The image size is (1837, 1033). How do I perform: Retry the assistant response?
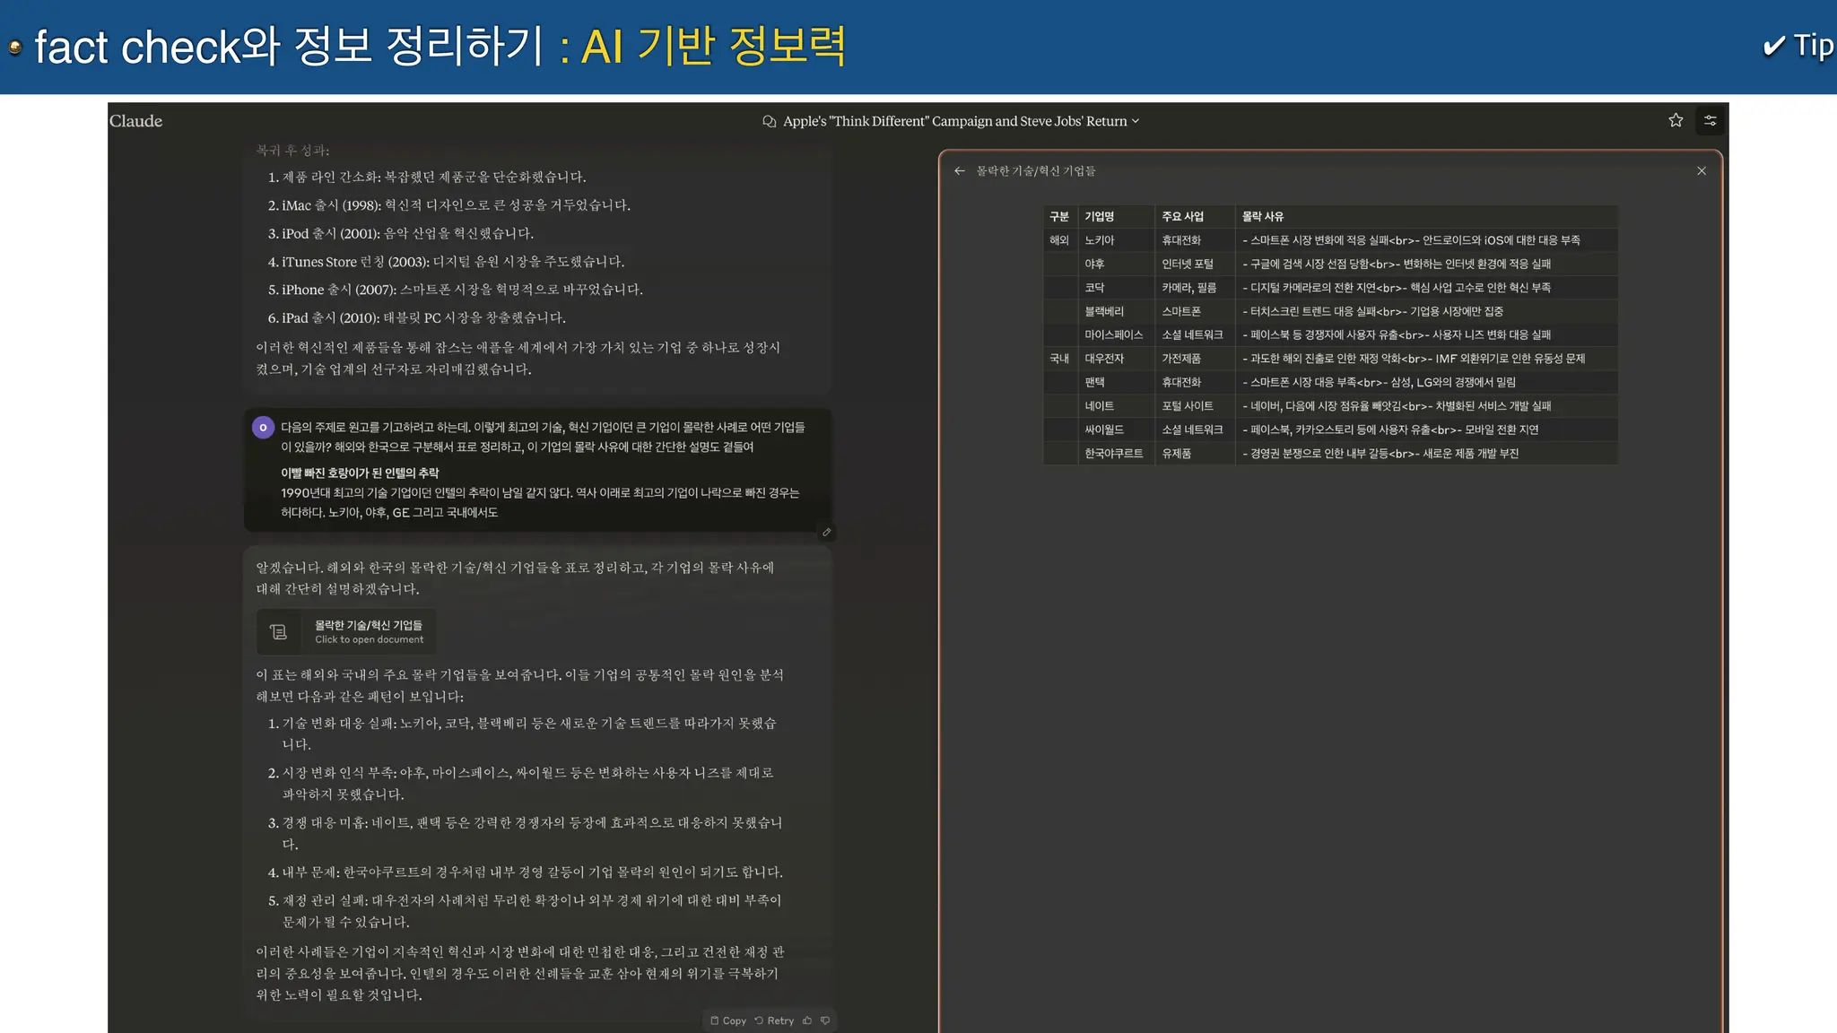pos(774,1020)
